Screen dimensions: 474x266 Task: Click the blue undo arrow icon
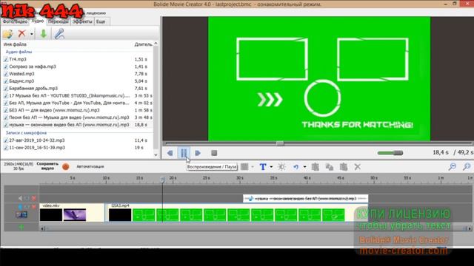tap(296, 167)
